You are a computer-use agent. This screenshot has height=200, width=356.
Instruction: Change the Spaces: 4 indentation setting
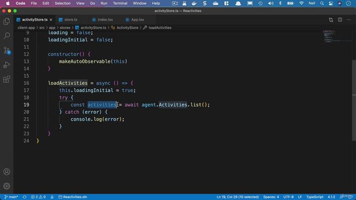point(271,197)
